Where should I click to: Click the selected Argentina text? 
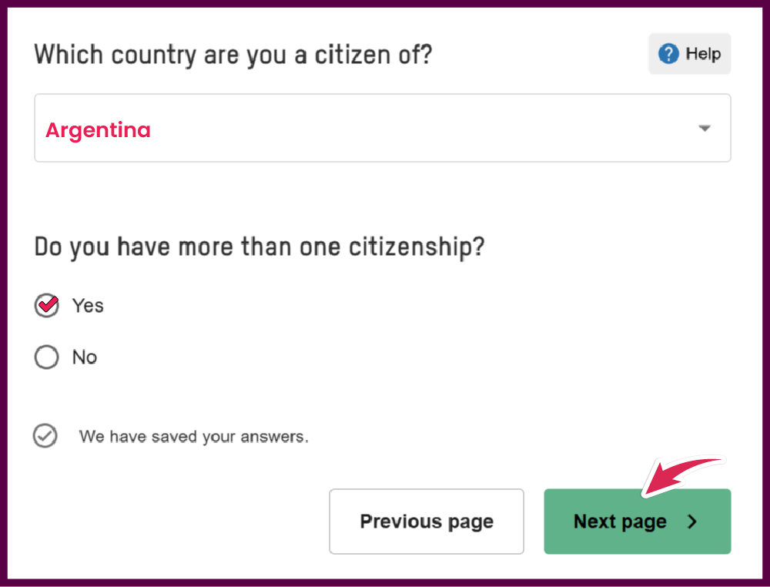point(99,130)
